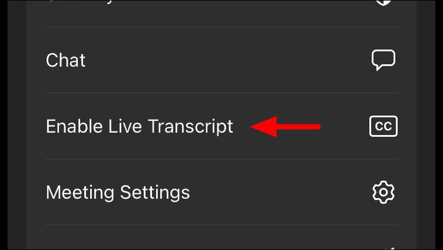Click the word "Enable" in the transcript row
This screenshot has height=250, width=443.
[x=74, y=126]
